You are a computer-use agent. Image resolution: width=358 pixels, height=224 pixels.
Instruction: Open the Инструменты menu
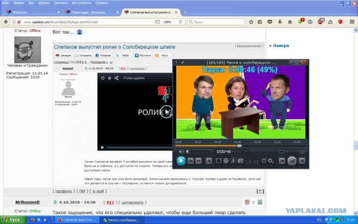point(81,3)
